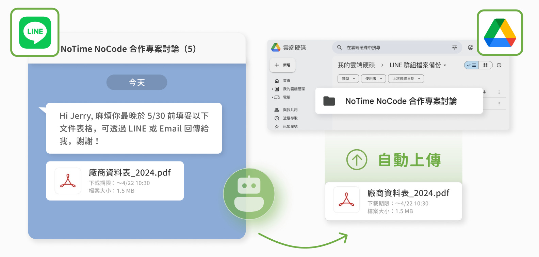Open NoTime NoCode 合作專案討論 folder
This screenshot has width=539, height=257.
[x=399, y=101]
